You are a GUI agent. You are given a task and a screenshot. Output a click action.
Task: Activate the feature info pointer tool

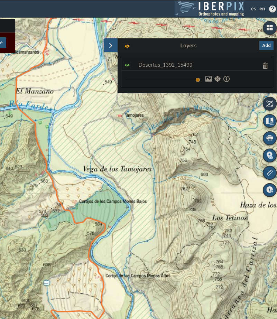(x=270, y=189)
